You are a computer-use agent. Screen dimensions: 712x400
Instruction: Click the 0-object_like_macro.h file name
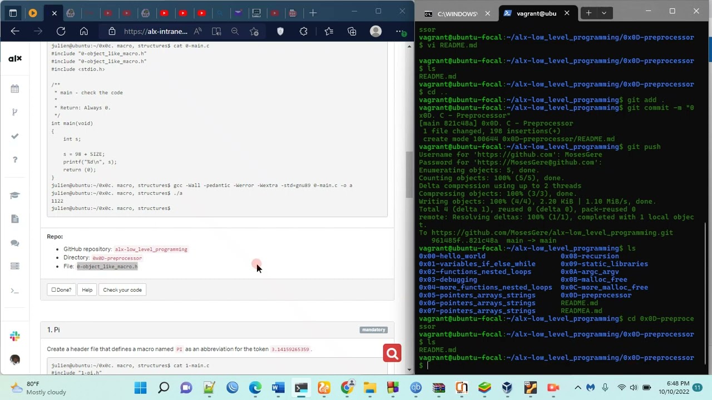pyautogui.click(x=107, y=267)
